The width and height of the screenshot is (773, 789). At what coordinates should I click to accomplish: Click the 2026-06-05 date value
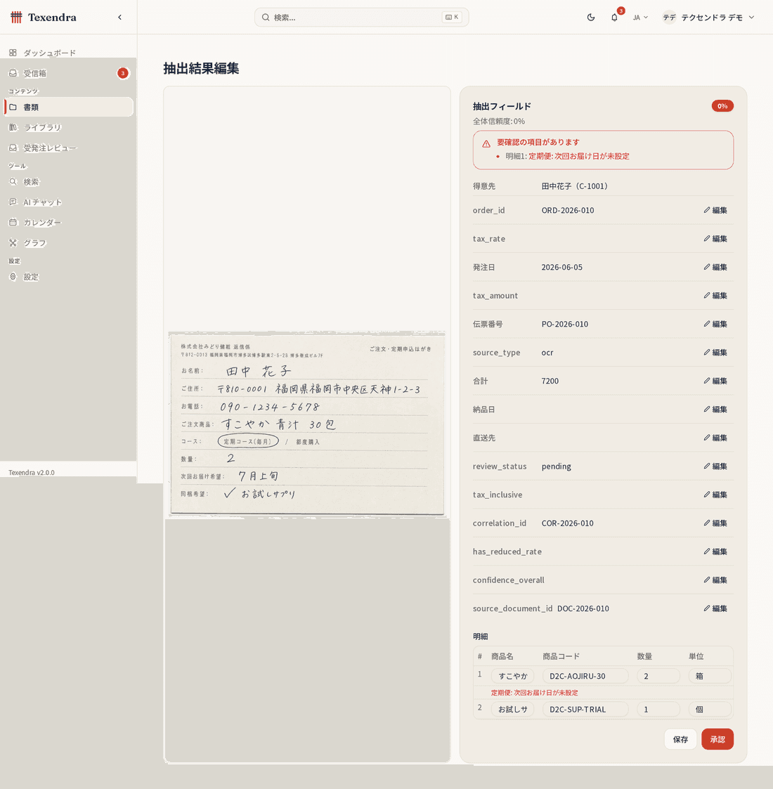point(561,267)
